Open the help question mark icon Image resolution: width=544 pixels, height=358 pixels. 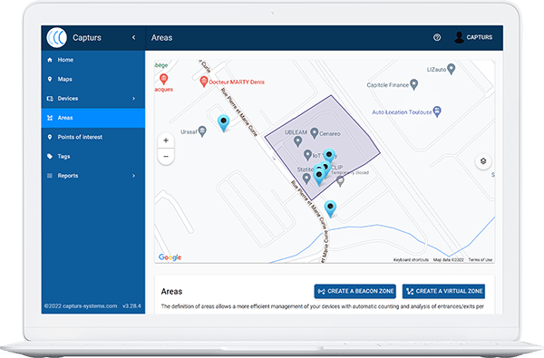(437, 37)
